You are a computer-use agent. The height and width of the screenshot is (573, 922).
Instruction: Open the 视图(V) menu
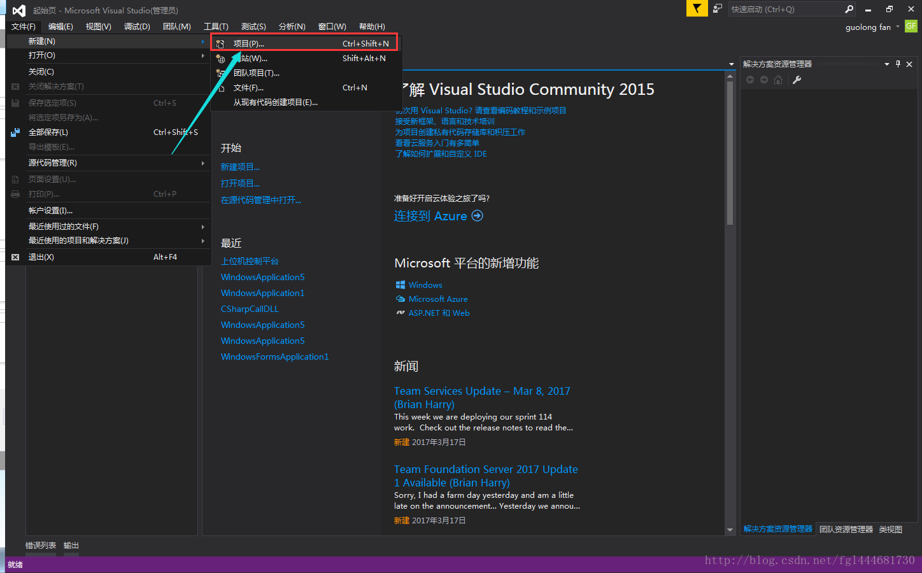(x=99, y=27)
